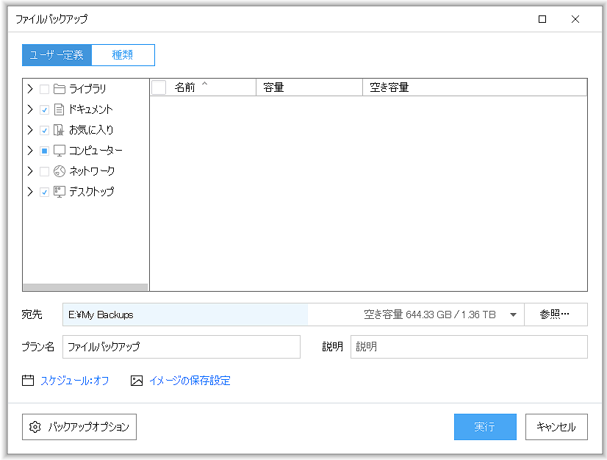This screenshot has width=607, height=460.
Task: Open the destination path dropdown arrow
Action: pos(513,315)
